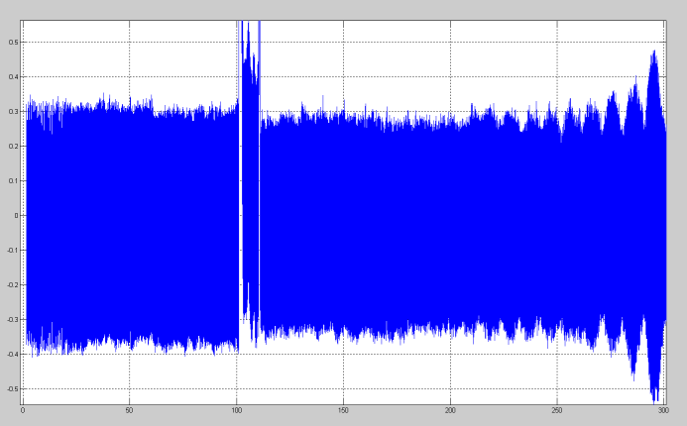Click the y-axis tick label 0.1

[x=13, y=181]
